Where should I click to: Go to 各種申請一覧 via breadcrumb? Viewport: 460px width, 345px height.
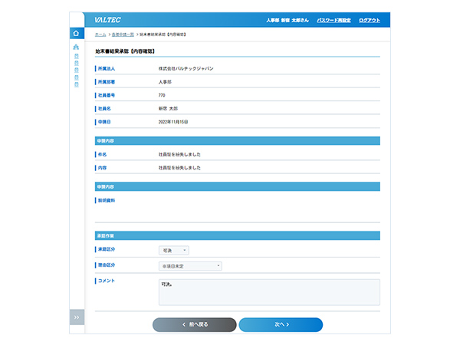tap(123, 35)
